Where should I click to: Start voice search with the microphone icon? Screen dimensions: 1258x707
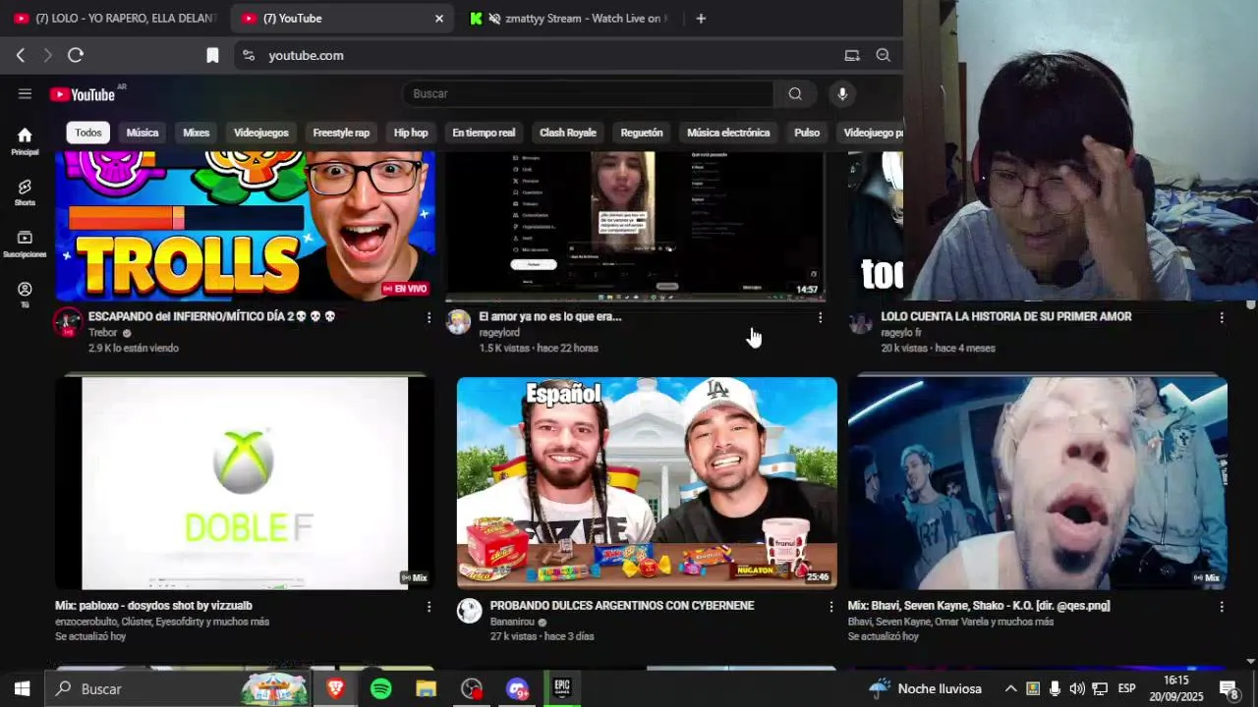841,94
